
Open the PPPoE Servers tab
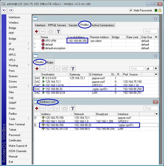57,25
